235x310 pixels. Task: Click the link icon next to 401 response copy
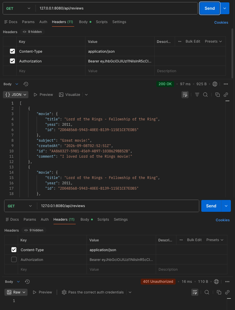click(x=227, y=292)
